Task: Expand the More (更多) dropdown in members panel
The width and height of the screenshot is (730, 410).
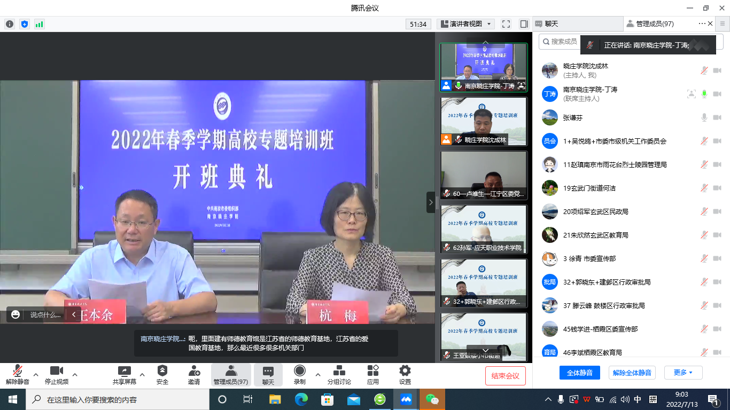Action: [x=682, y=373]
